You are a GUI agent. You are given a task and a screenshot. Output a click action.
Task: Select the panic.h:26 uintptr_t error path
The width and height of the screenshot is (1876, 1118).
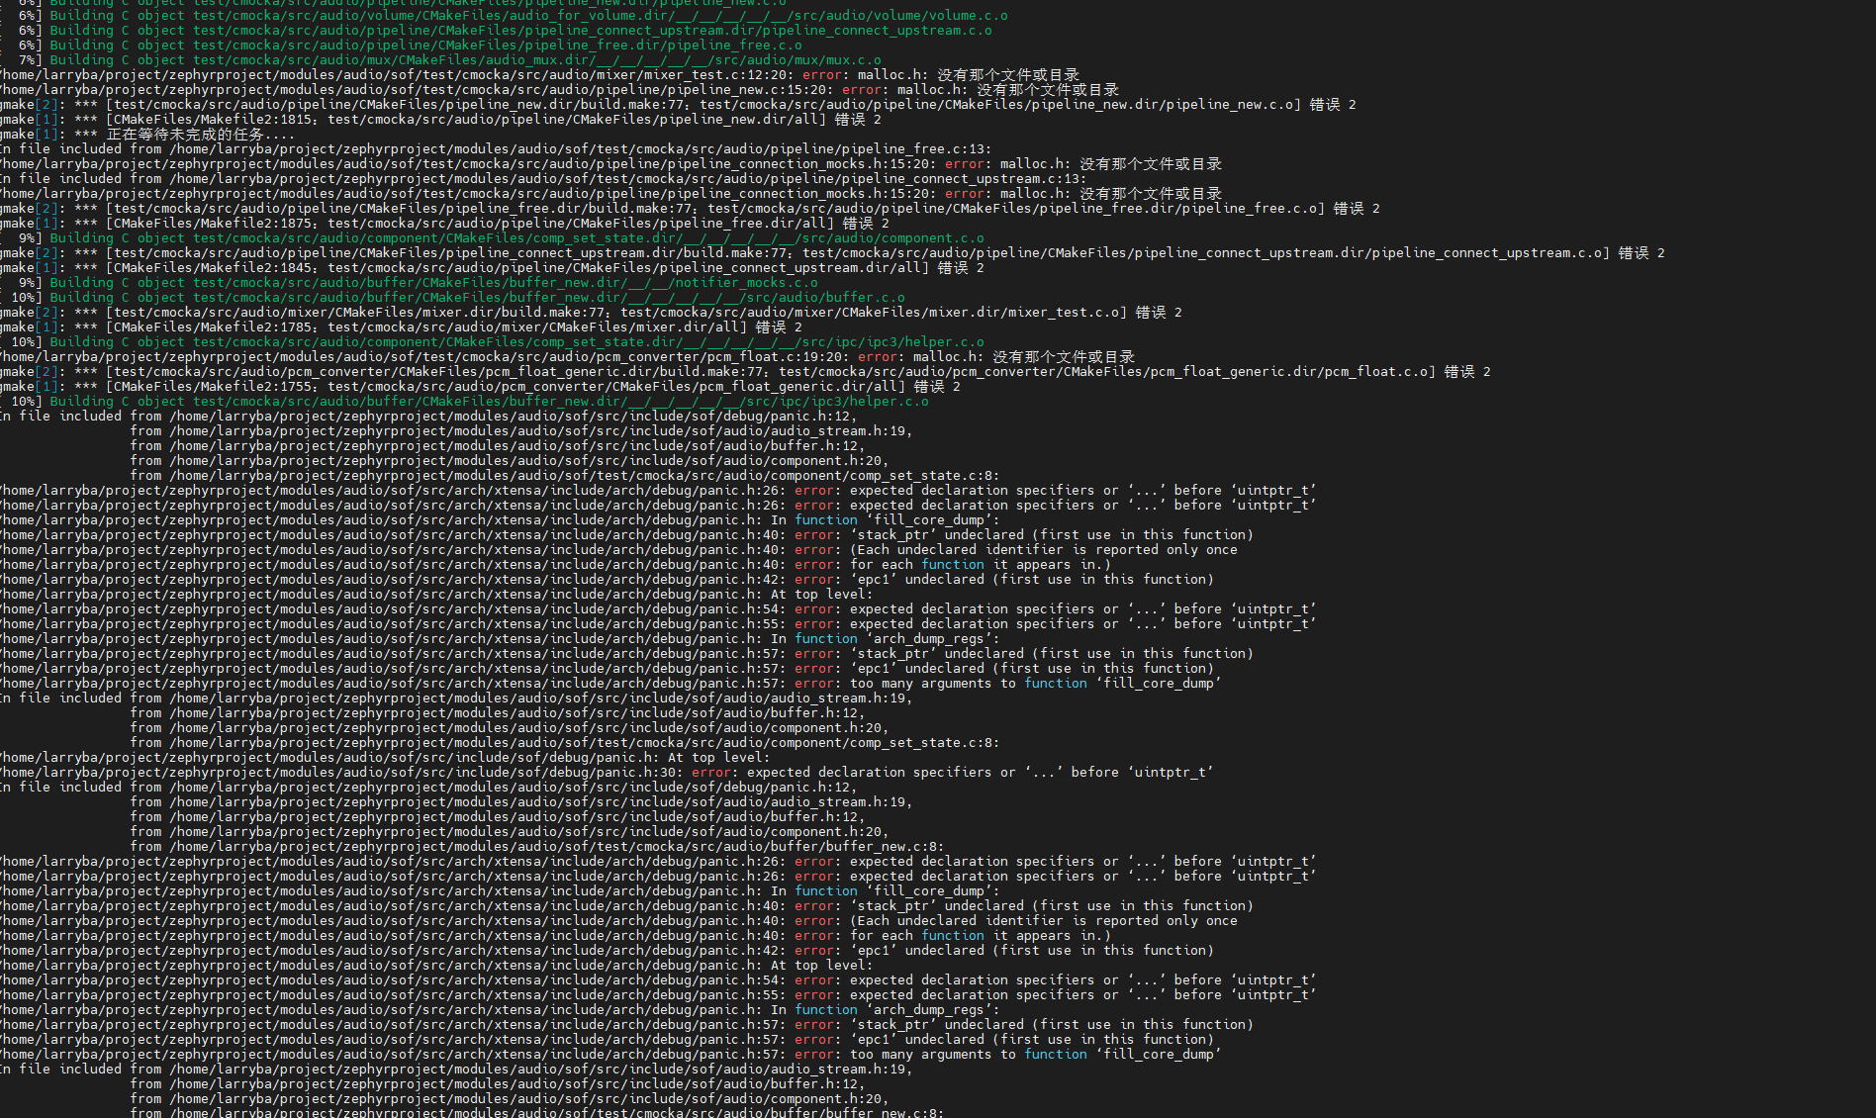[594, 490]
